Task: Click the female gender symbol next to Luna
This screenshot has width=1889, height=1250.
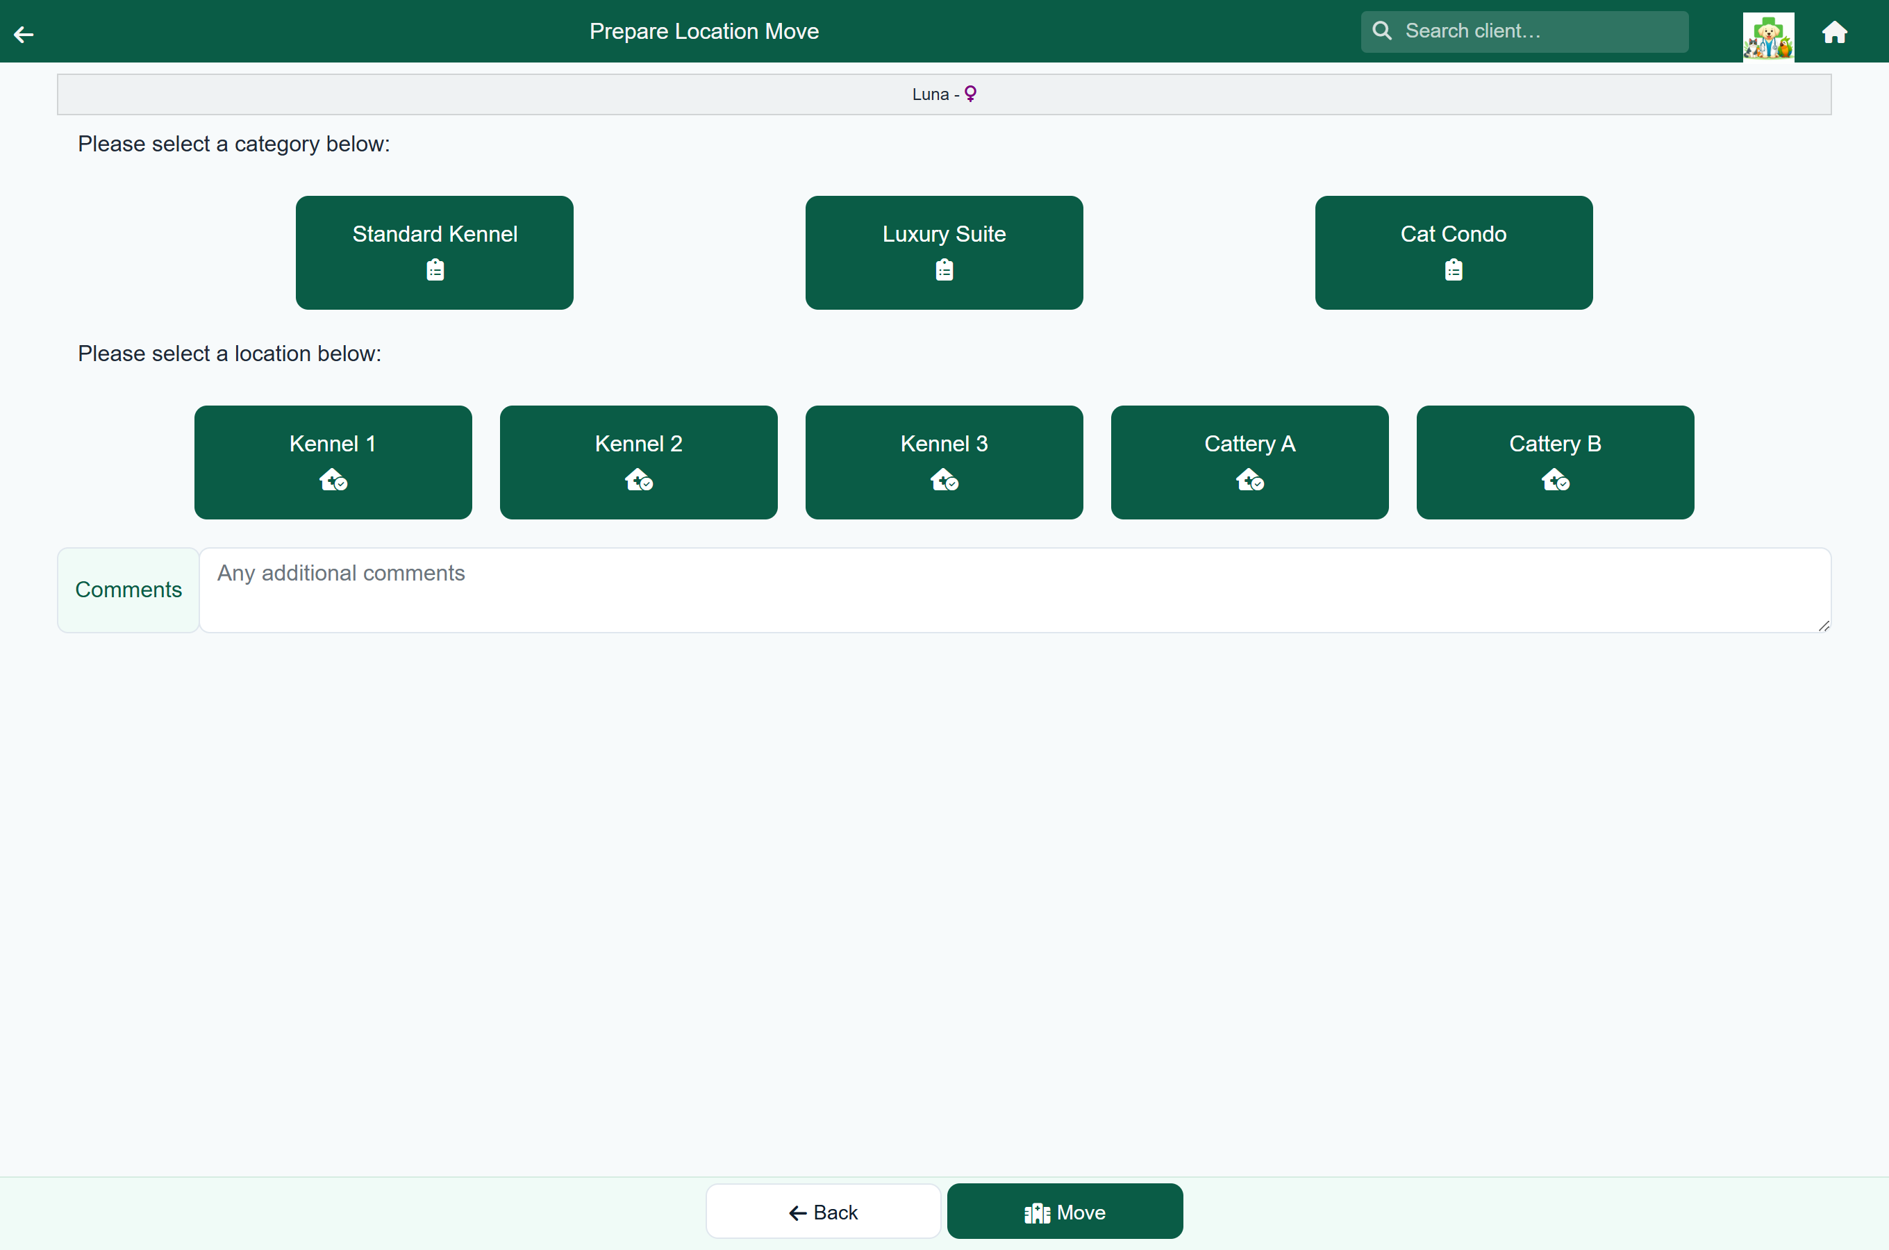Action: click(970, 94)
